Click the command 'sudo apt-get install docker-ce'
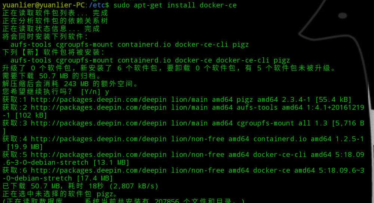The image size is (374, 203). [175, 5]
